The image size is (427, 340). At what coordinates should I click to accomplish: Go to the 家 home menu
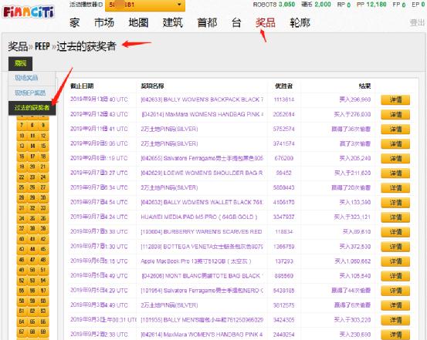pos(74,23)
